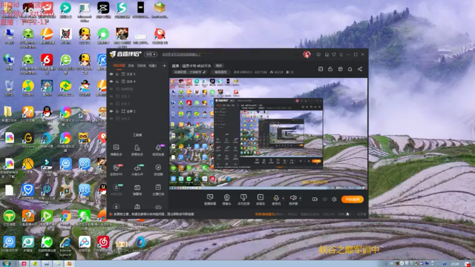Click the live preview canvas
This screenshot has width=475, height=267.
(x=269, y=133)
